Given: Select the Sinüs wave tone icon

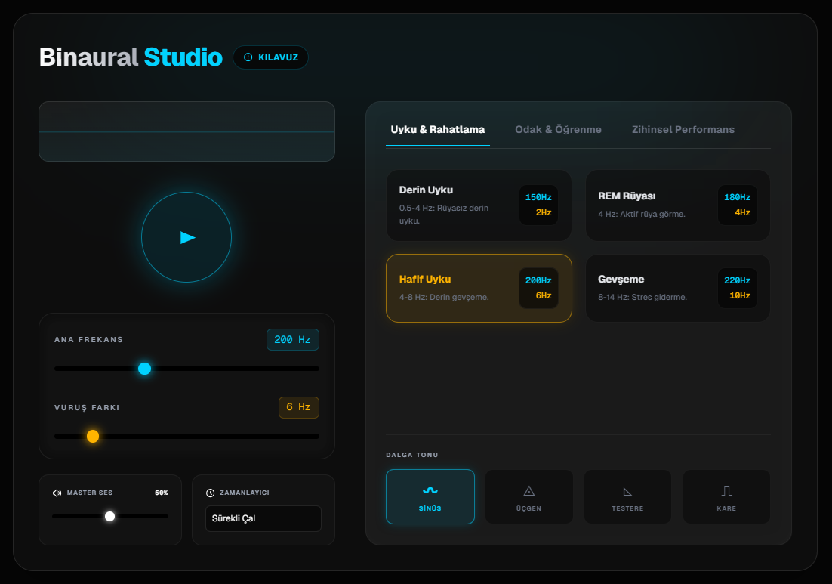Looking at the screenshot, I should 430,490.
